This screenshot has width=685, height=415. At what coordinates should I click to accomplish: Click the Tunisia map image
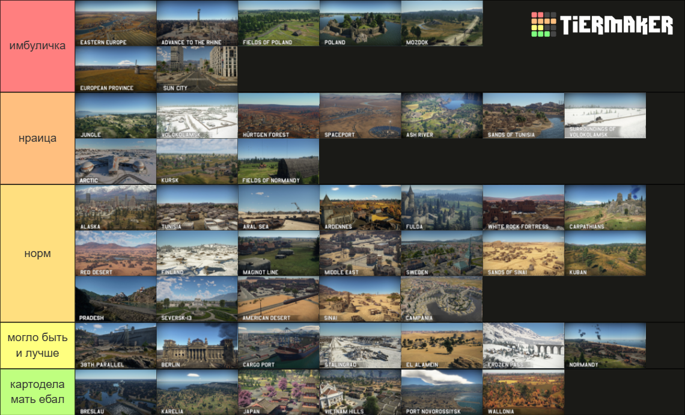tap(197, 208)
